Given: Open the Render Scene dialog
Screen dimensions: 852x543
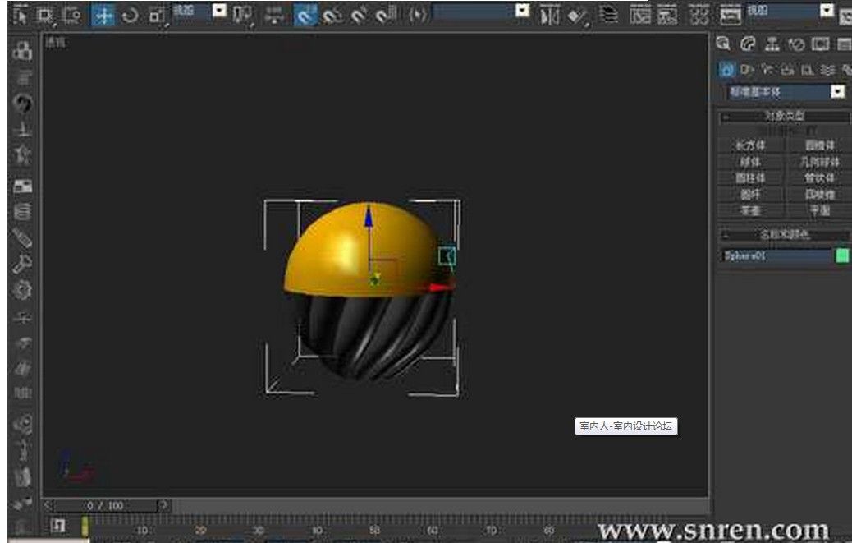Looking at the screenshot, I should pos(731,16).
